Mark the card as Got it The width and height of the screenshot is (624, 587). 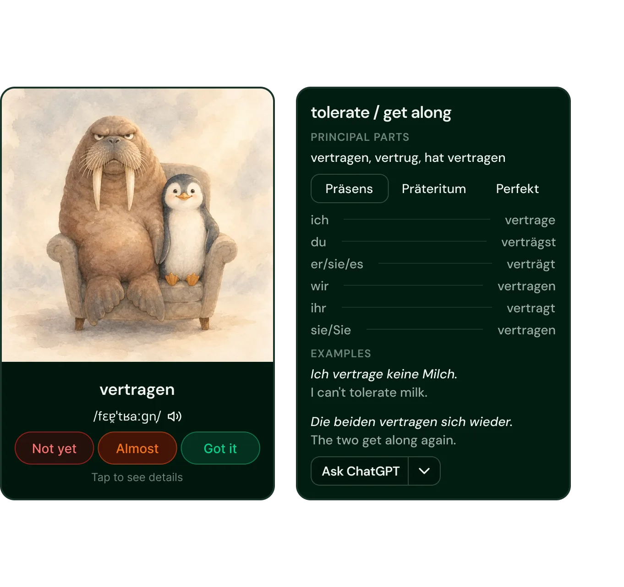click(x=220, y=448)
